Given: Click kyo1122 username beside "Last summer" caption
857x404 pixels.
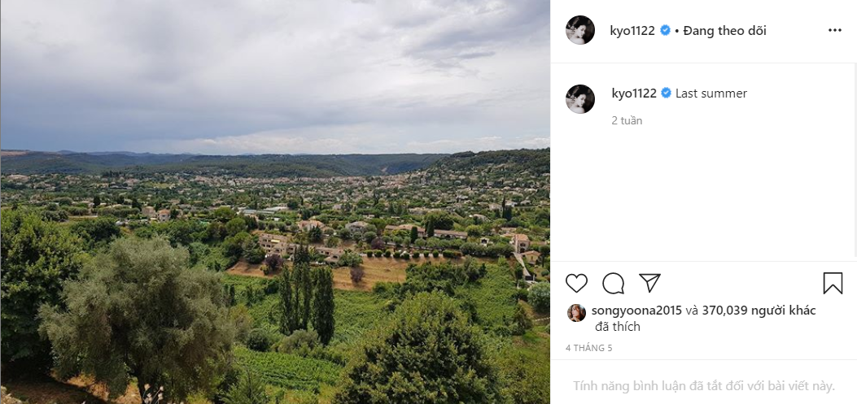Looking at the screenshot, I should point(634,93).
